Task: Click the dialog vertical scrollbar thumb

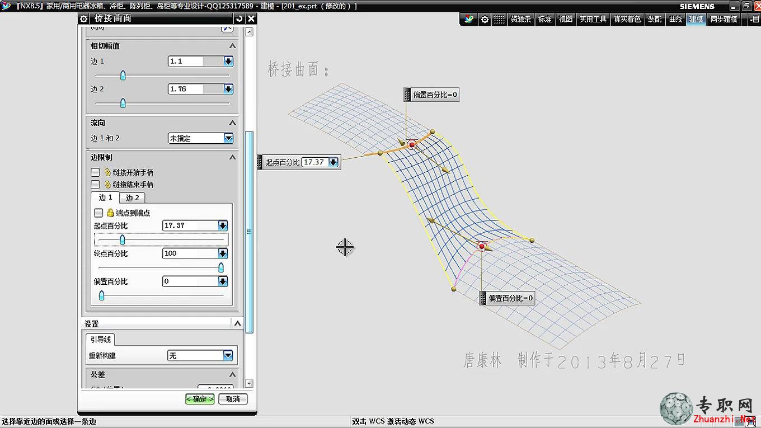Action: [250, 232]
